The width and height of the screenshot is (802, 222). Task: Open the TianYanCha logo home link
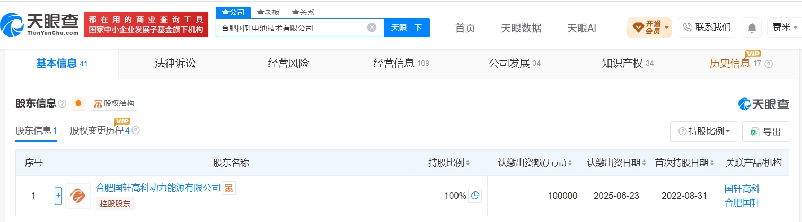(x=40, y=24)
